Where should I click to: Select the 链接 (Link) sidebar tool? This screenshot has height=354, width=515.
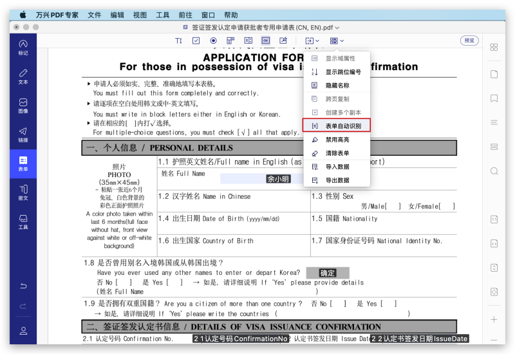(x=23, y=135)
